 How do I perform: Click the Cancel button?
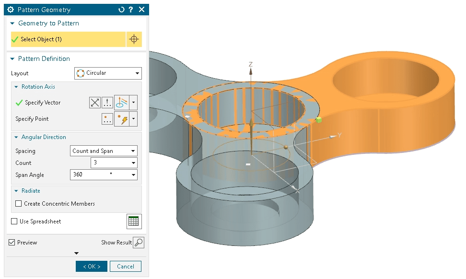[126, 267]
